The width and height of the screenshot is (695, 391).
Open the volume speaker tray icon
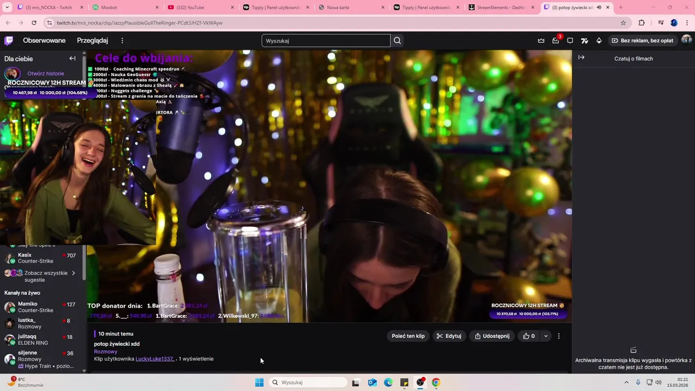click(659, 382)
